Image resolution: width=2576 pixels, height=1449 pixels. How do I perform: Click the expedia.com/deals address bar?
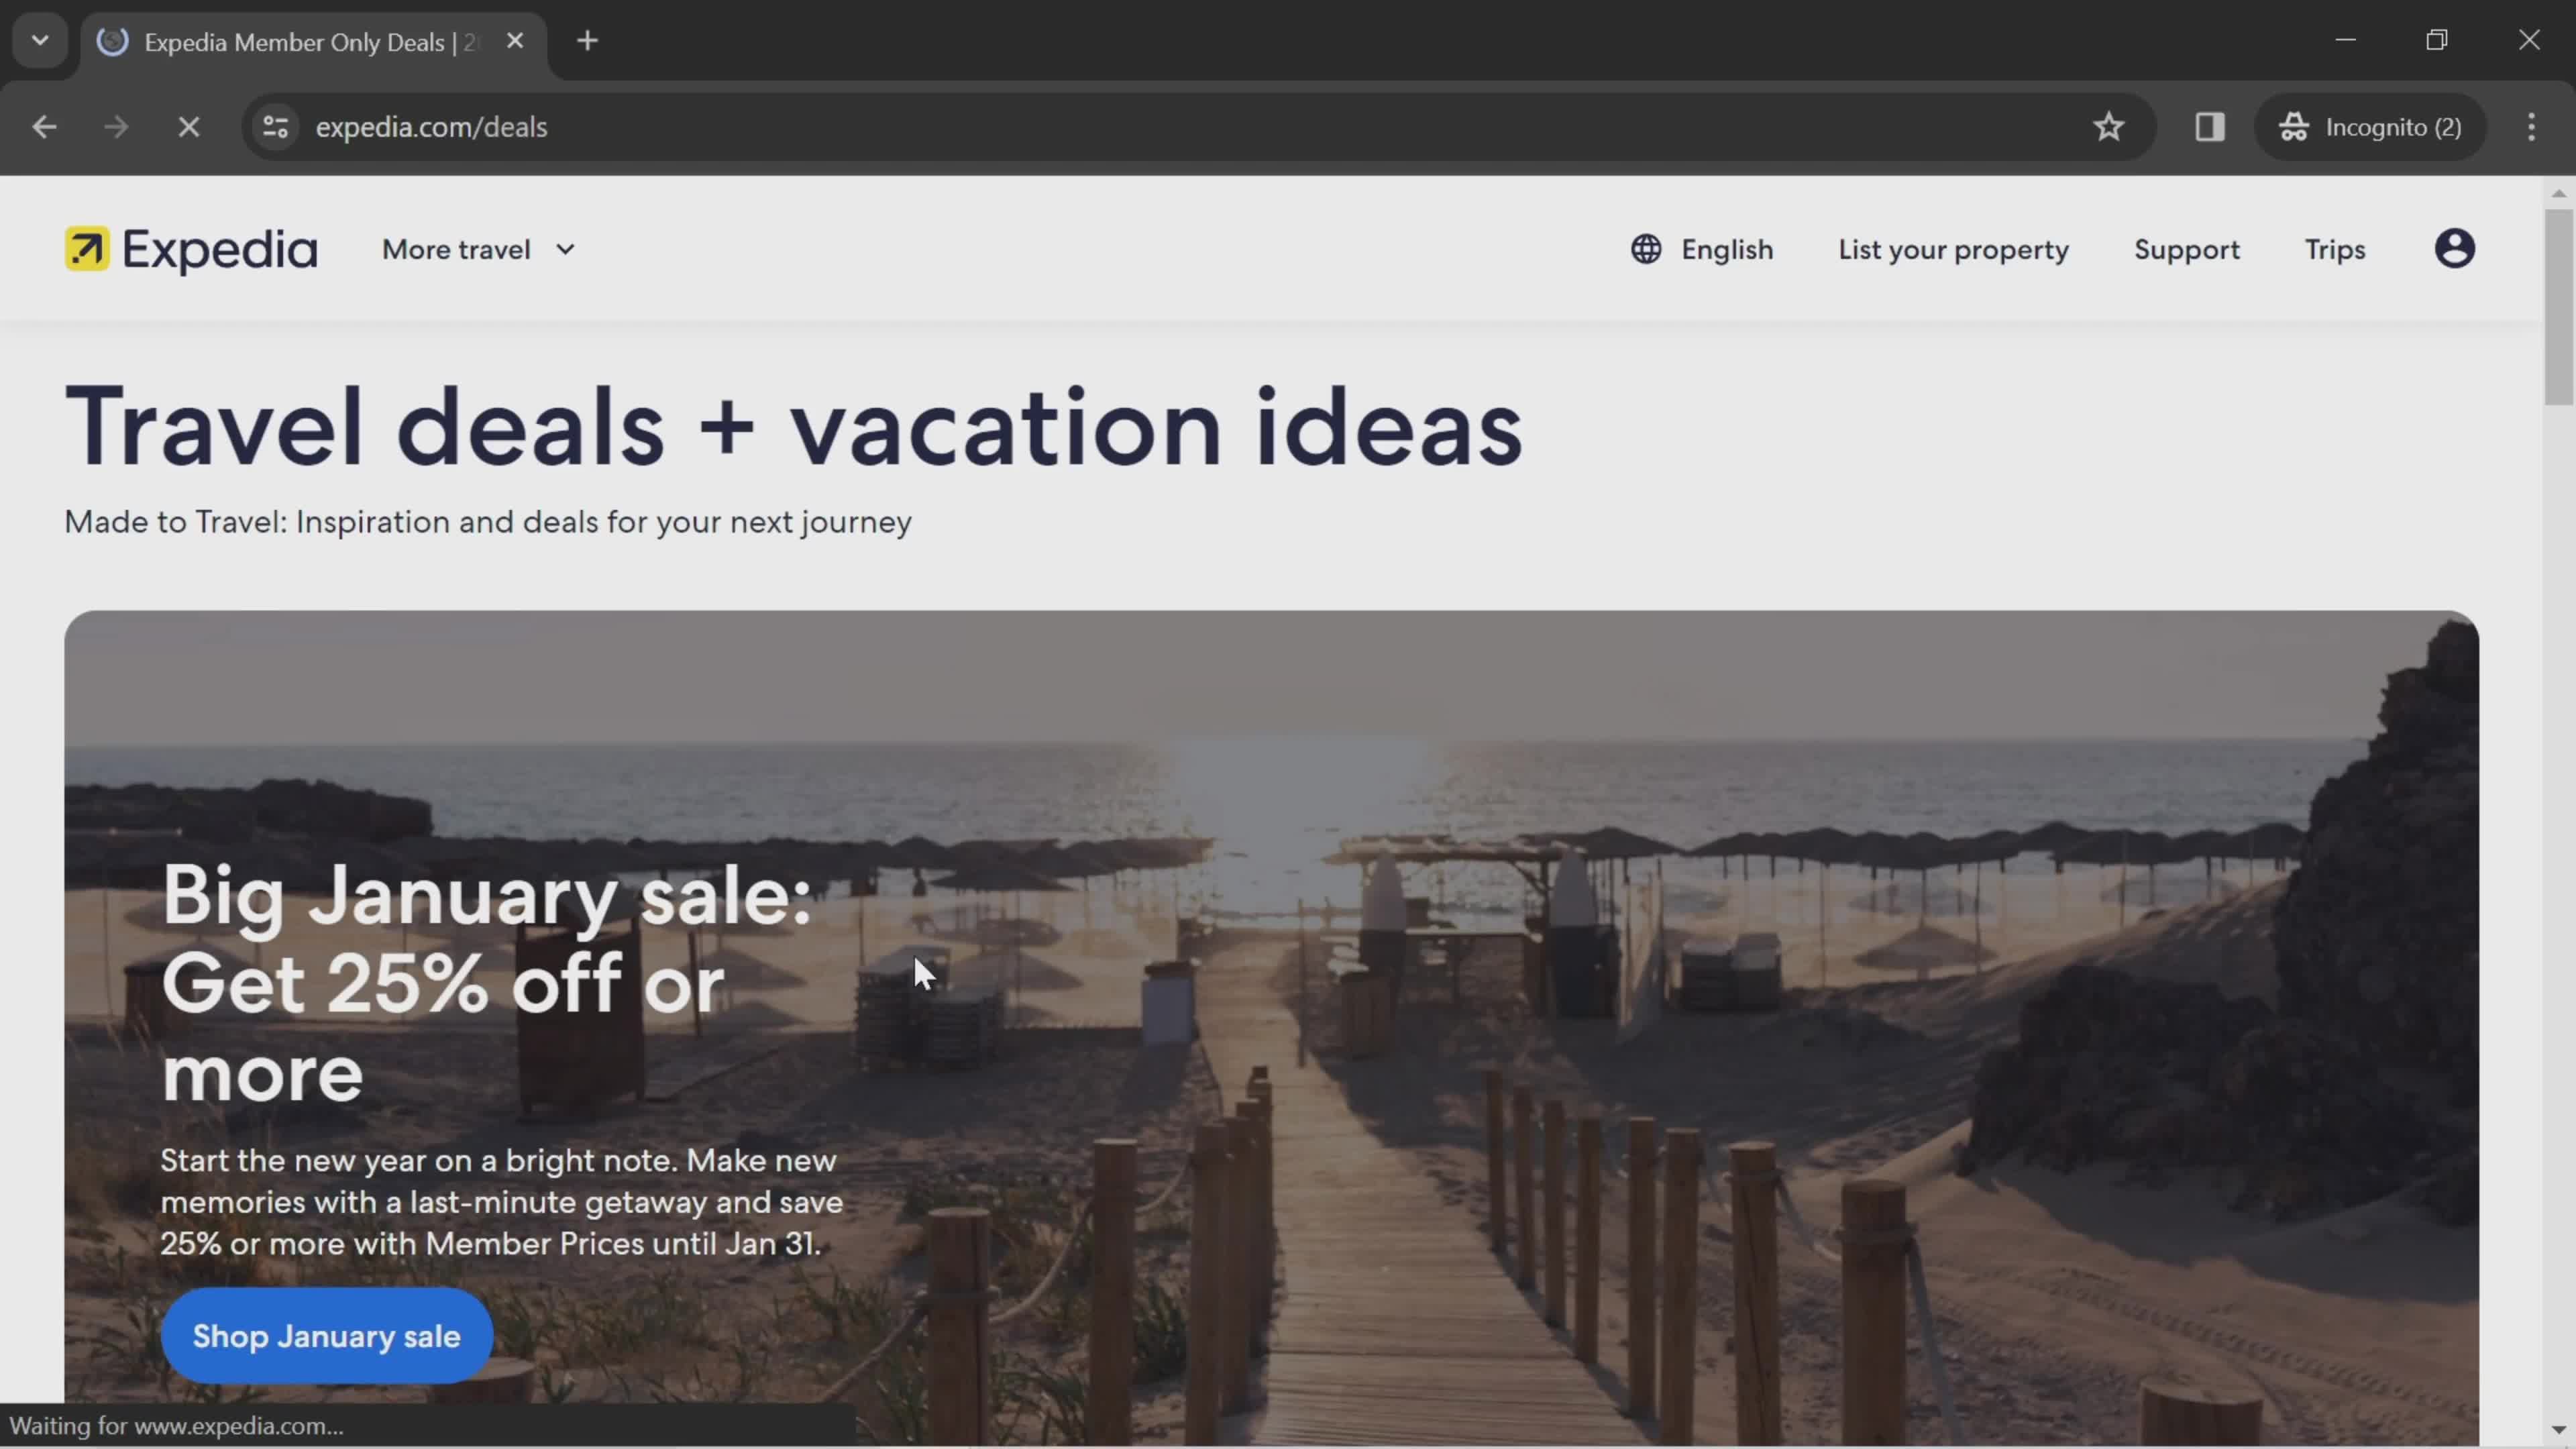tap(432, 125)
